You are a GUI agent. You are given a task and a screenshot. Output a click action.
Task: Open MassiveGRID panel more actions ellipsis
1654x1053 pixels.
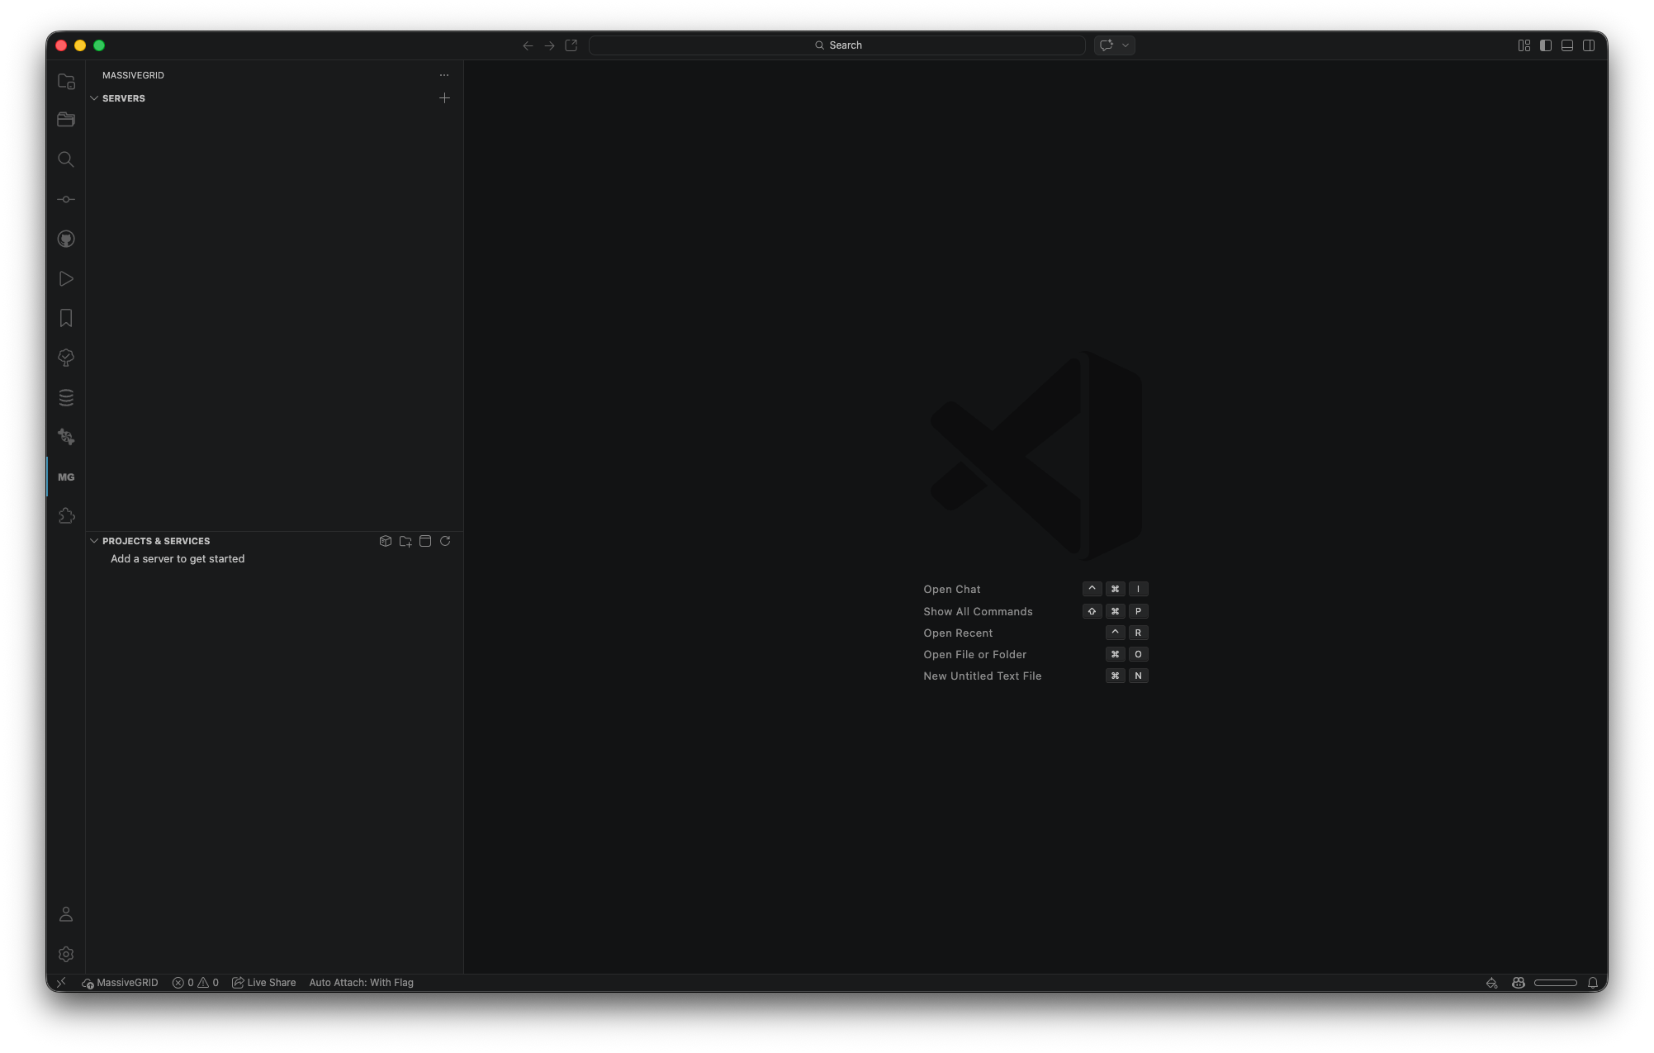[x=444, y=75]
